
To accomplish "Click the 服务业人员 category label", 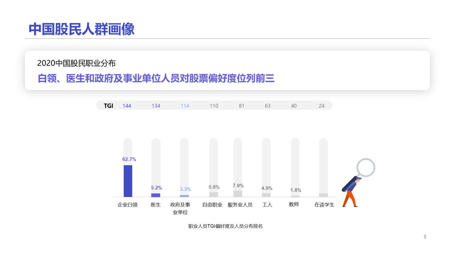I will [x=240, y=205].
